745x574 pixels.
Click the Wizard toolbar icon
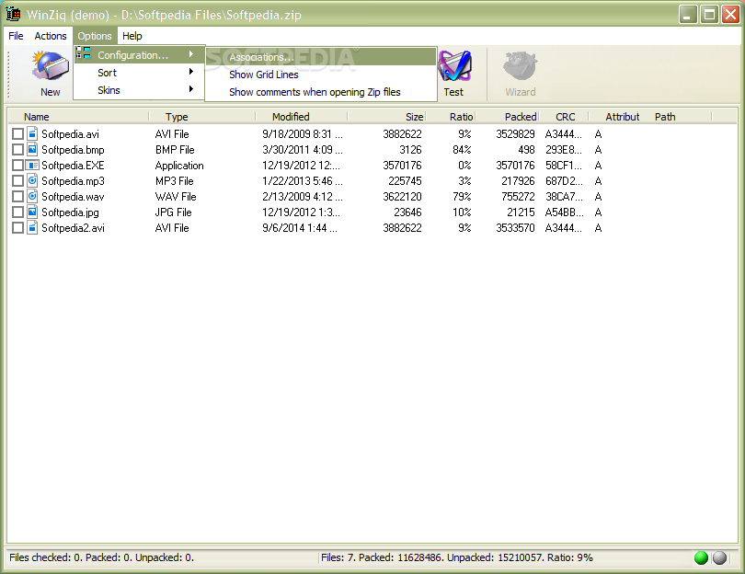[x=521, y=65]
